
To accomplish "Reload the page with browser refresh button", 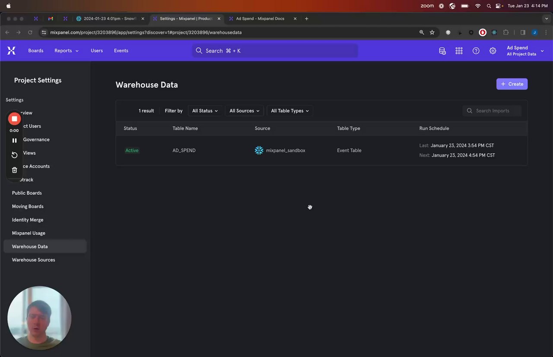I will [x=30, y=32].
